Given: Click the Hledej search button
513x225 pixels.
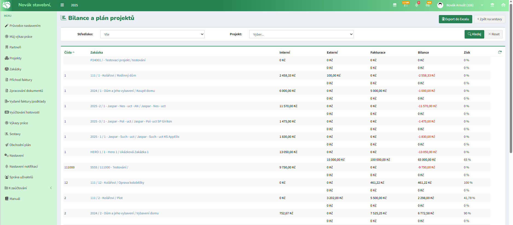Looking at the screenshot, I should pyautogui.click(x=474, y=34).
